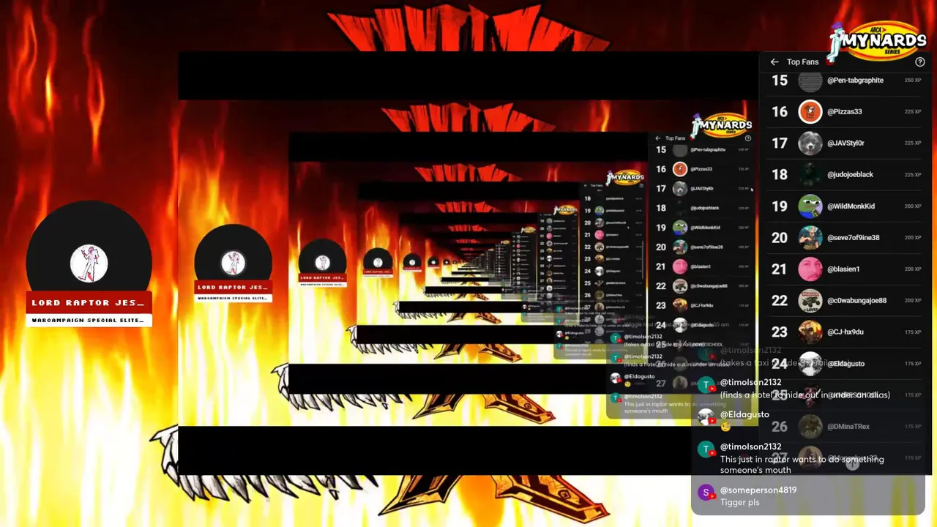Select username @c0wabungajoe88
This screenshot has height=527, width=937.
856,301
